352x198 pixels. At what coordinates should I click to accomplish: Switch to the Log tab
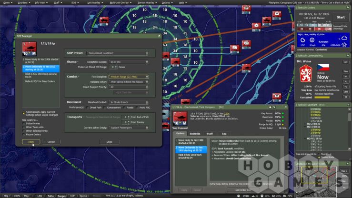(x=224, y=134)
